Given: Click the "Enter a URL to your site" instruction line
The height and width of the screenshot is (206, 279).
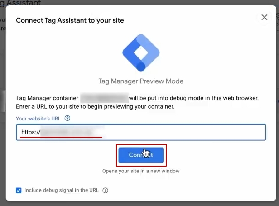Looking at the screenshot, I should coord(95,107).
